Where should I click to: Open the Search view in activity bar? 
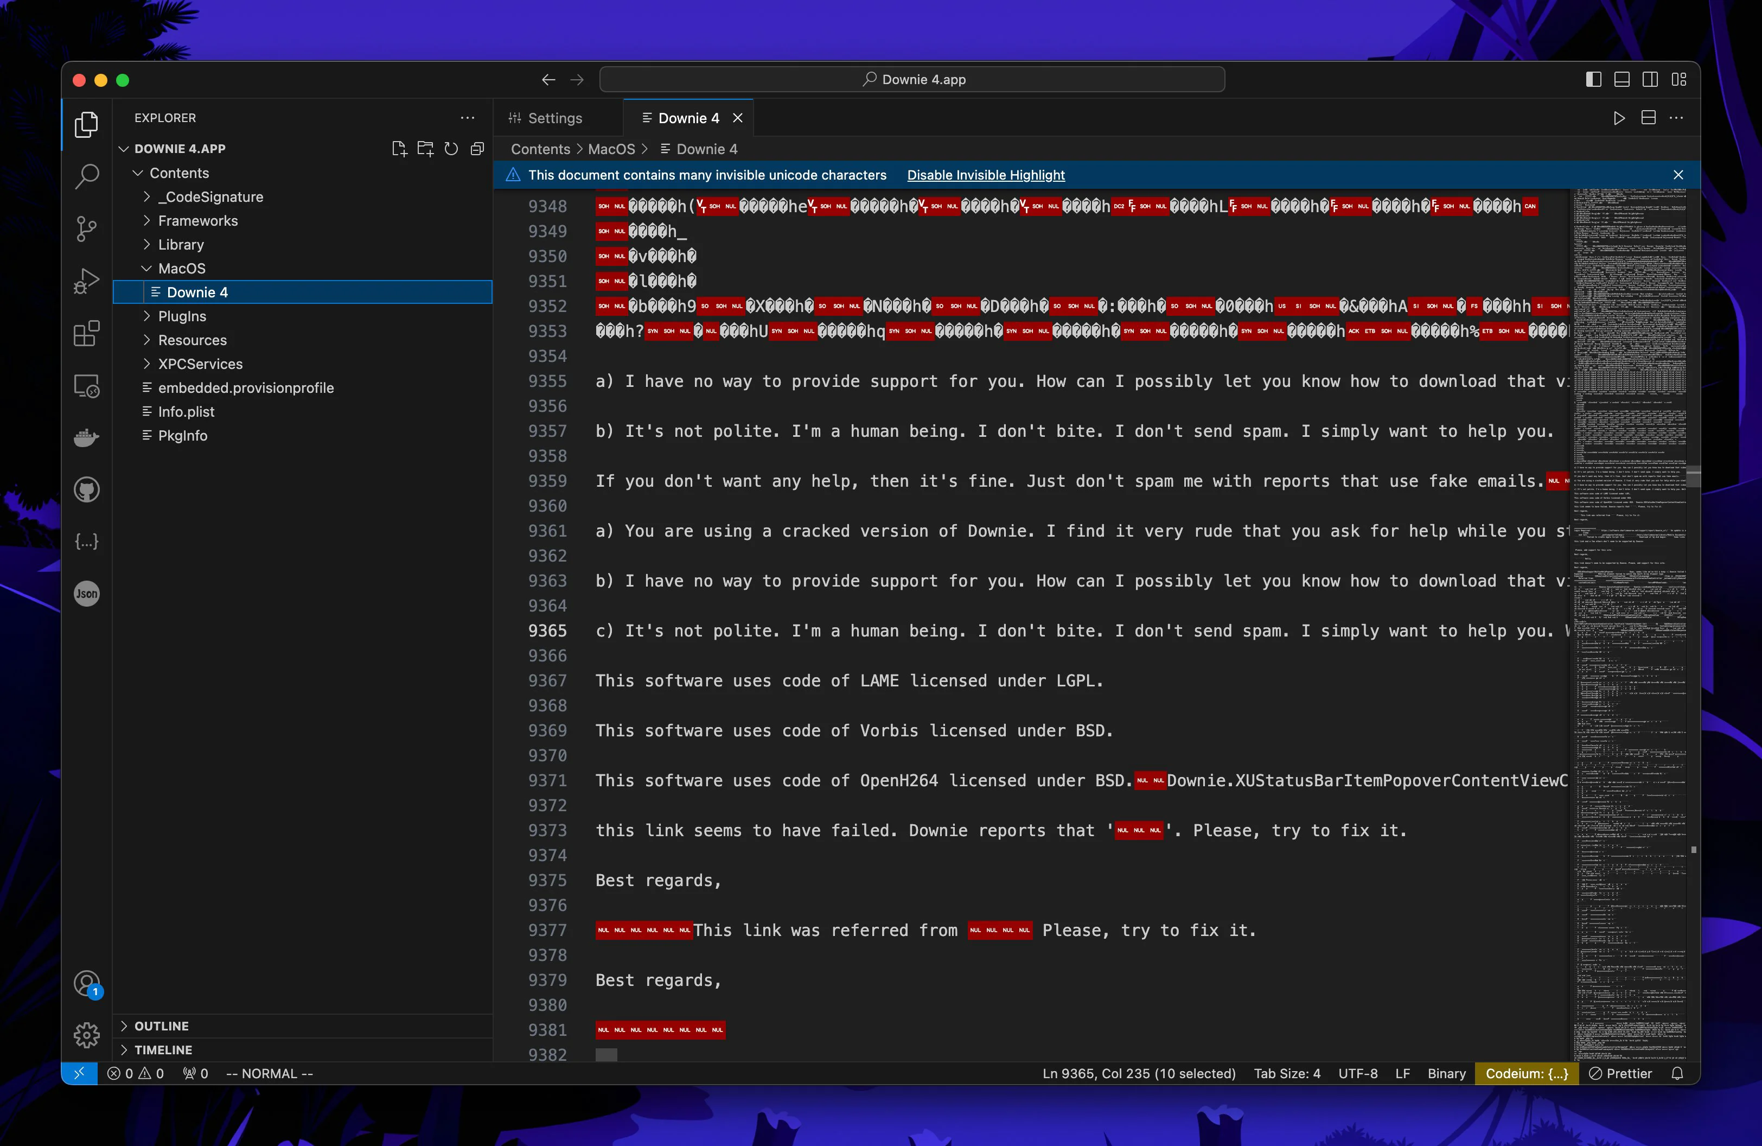[87, 176]
